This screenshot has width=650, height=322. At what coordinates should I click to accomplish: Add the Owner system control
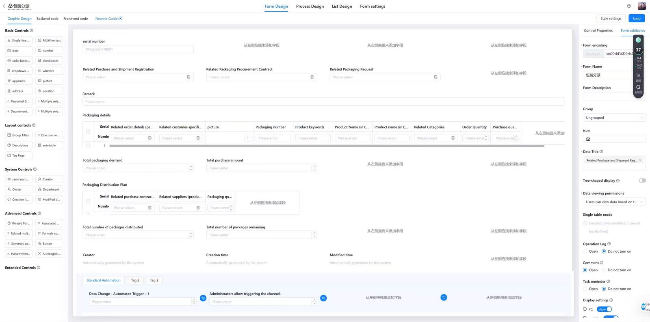tap(19, 189)
